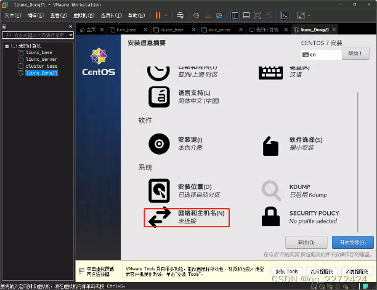Open 安装源(I) installation source
Viewport: 377px width, 290px height.
click(x=176, y=143)
